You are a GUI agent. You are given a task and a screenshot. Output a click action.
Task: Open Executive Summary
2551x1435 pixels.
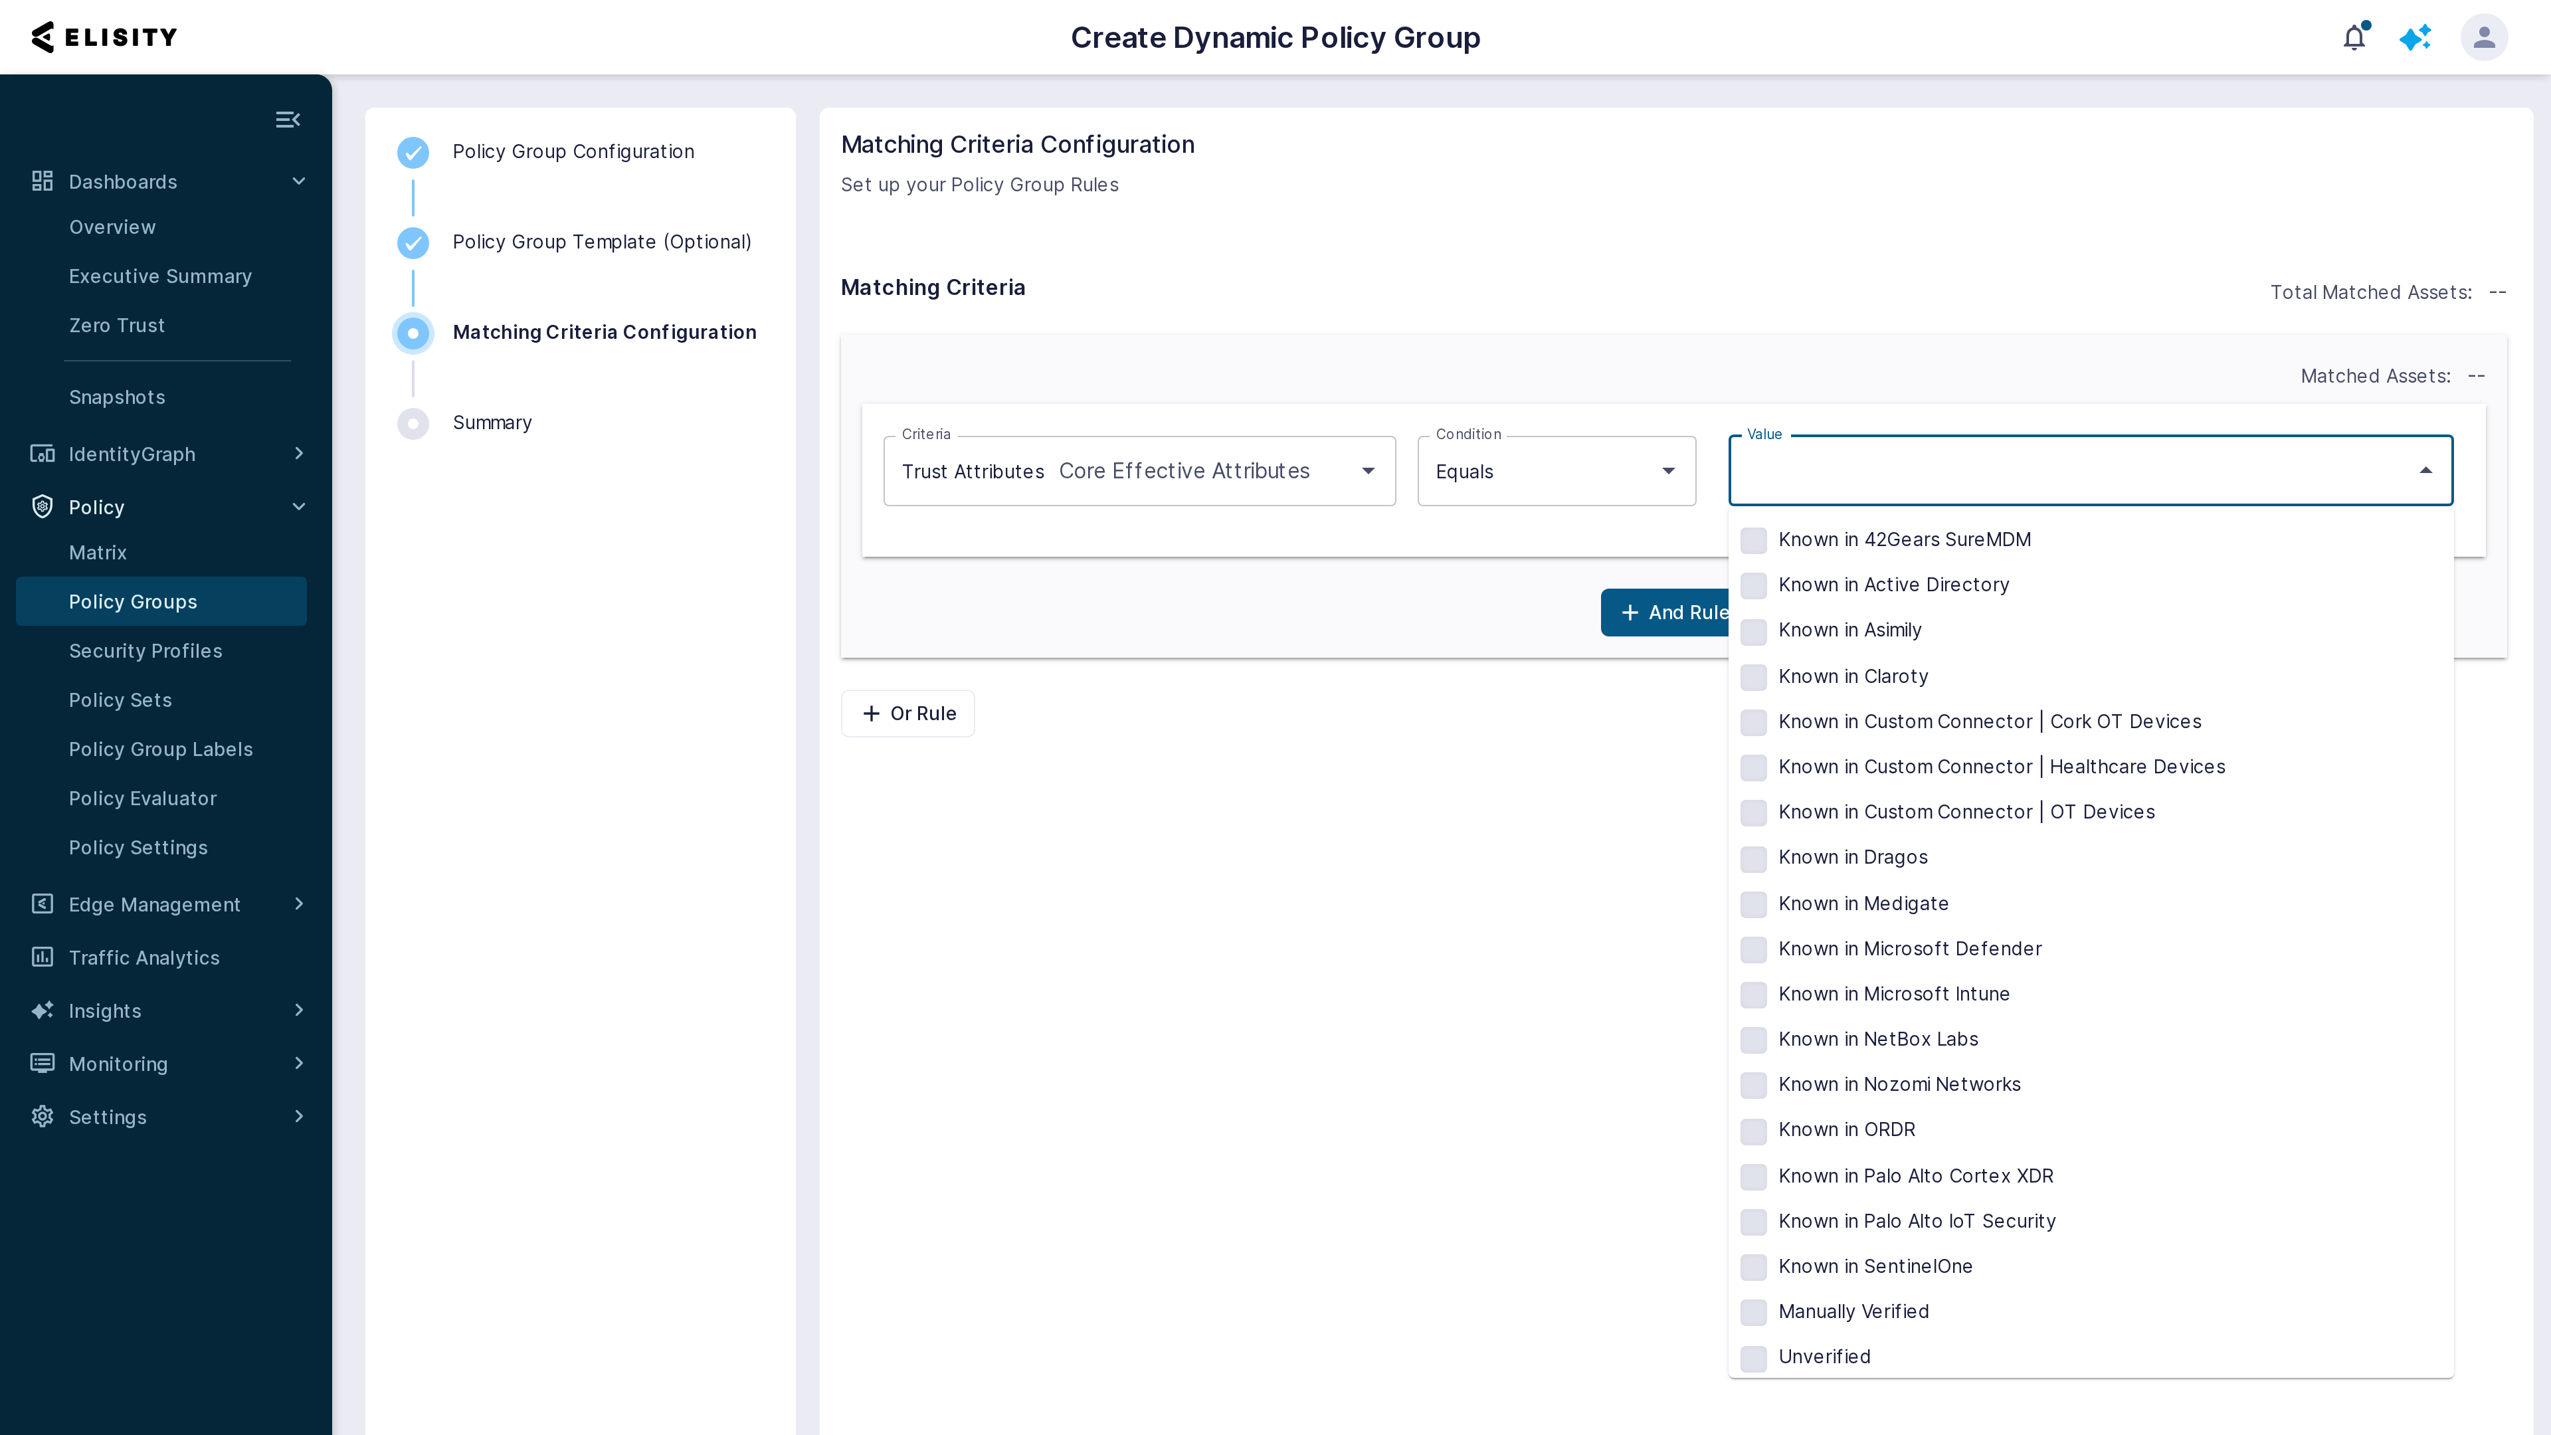coord(160,276)
